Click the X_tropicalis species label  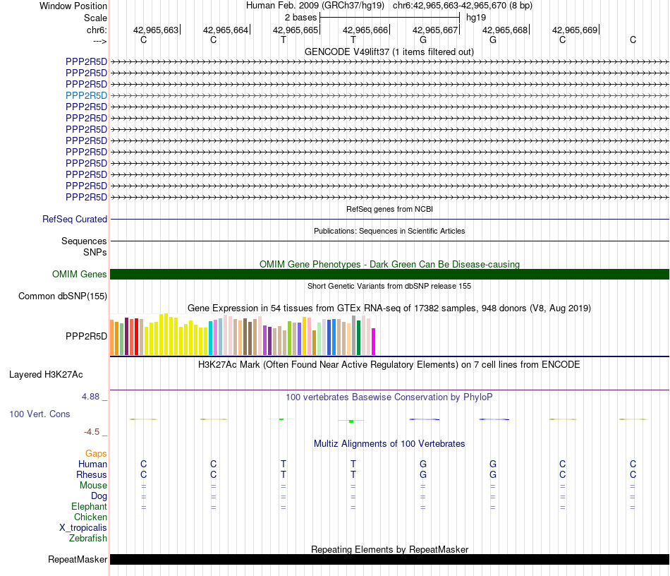(83, 528)
